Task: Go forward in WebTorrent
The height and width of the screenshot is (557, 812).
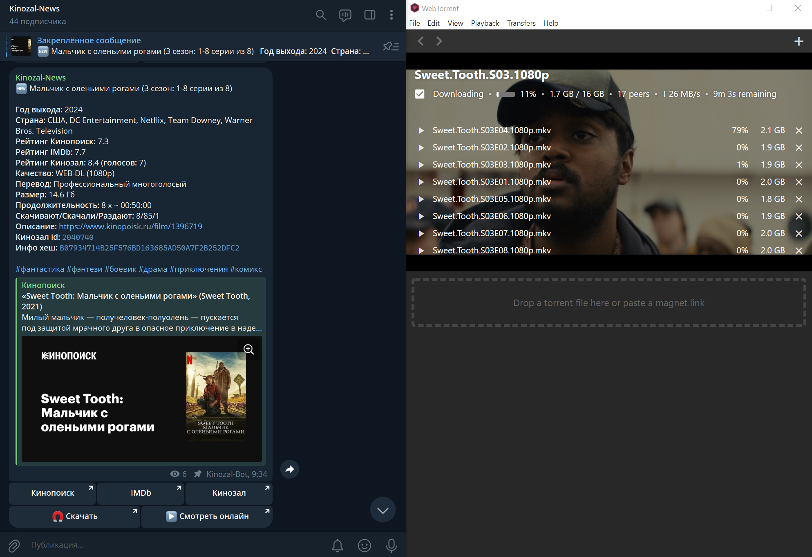Action: click(439, 41)
